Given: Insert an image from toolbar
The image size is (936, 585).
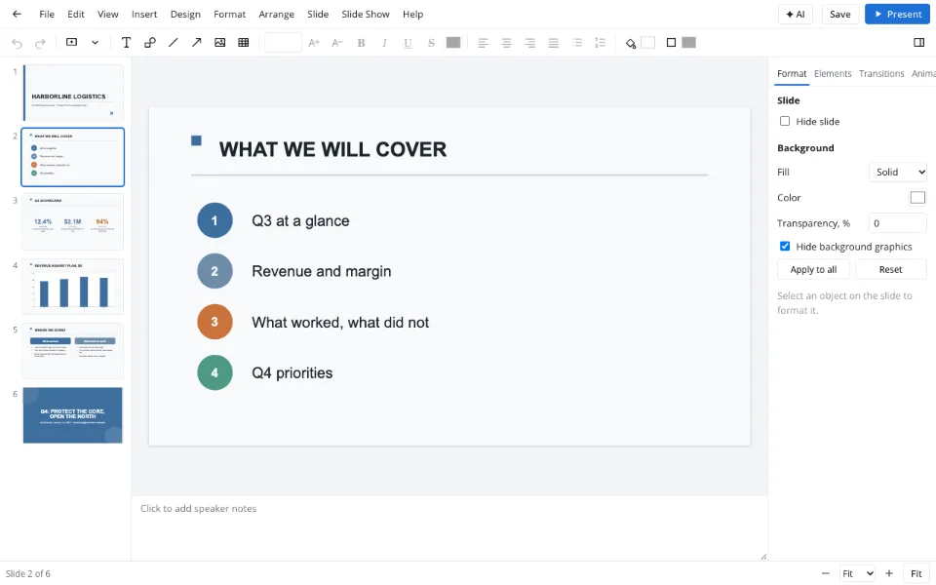Looking at the screenshot, I should [219, 42].
